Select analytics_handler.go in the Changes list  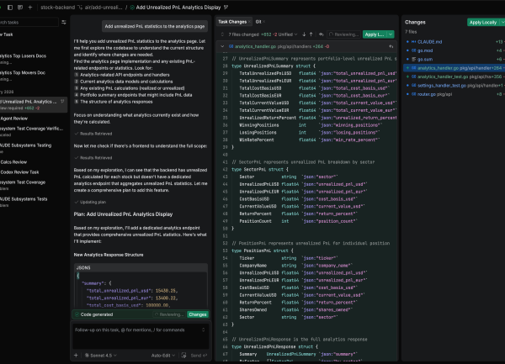[x=454, y=68]
